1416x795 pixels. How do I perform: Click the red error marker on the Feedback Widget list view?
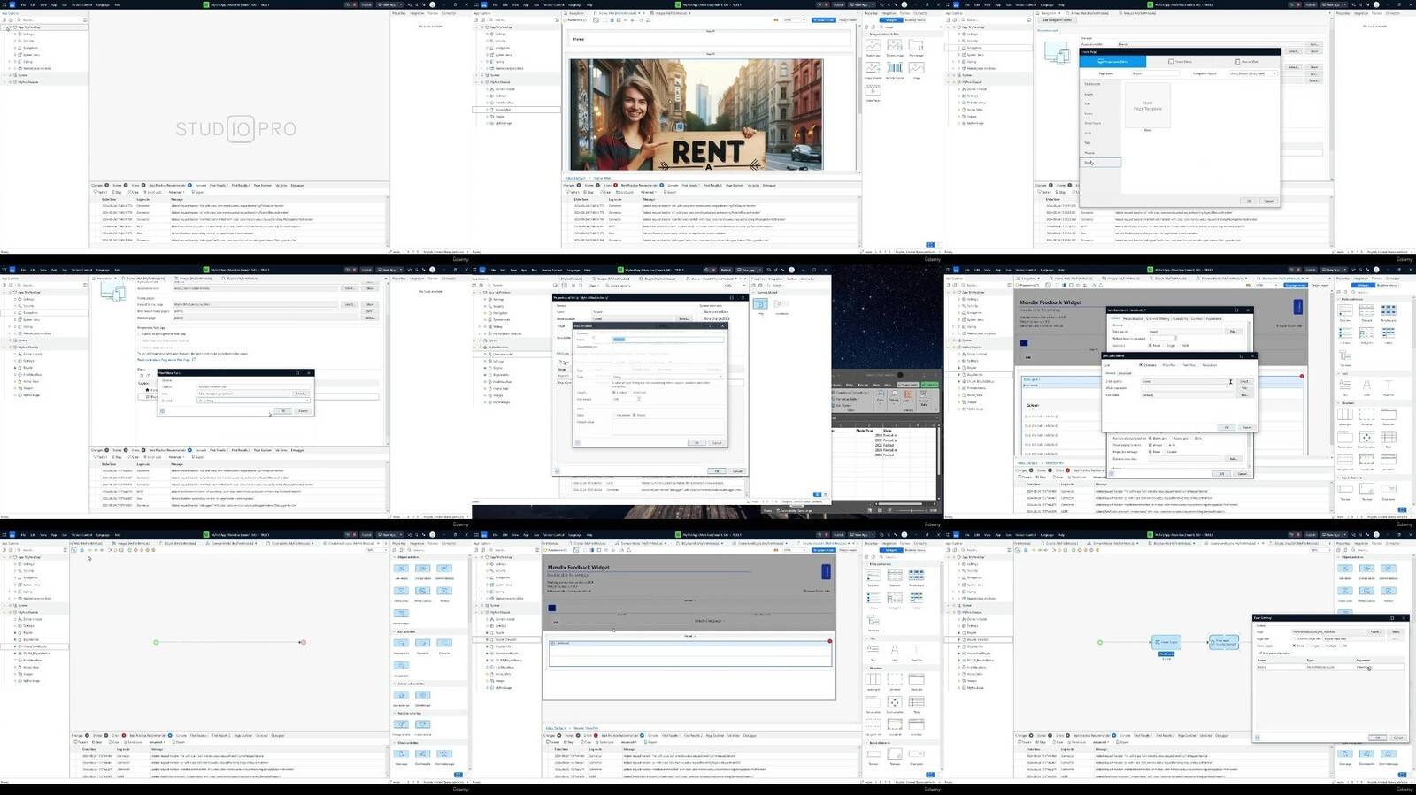pyautogui.click(x=830, y=641)
